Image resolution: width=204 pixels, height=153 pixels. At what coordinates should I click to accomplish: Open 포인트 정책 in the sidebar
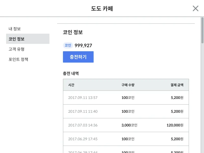point(18,59)
